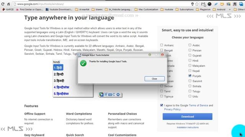Reload the page with the refresh icon
The height and width of the screenshot is (137, 245).
(x=3, y=4)
